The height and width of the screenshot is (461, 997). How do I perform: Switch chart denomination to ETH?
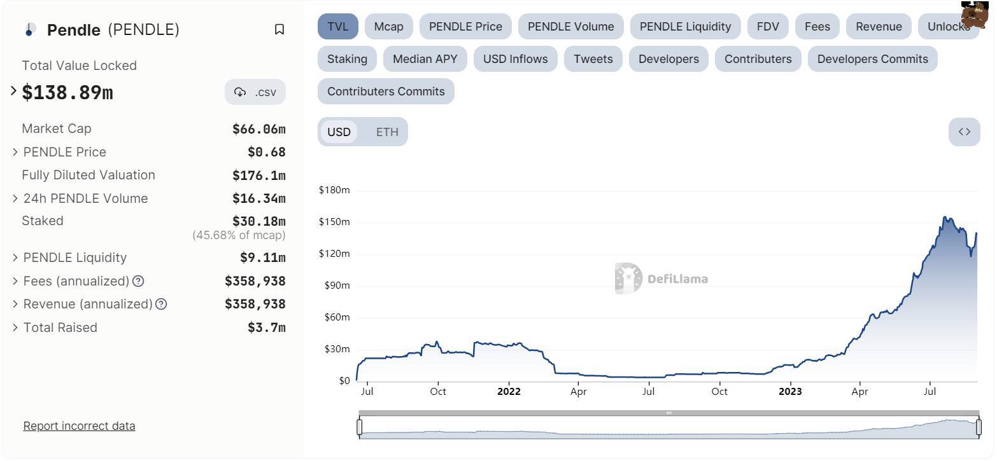[387, 132]
